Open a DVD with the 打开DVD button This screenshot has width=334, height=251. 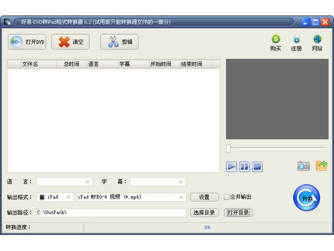click(27, 42)
